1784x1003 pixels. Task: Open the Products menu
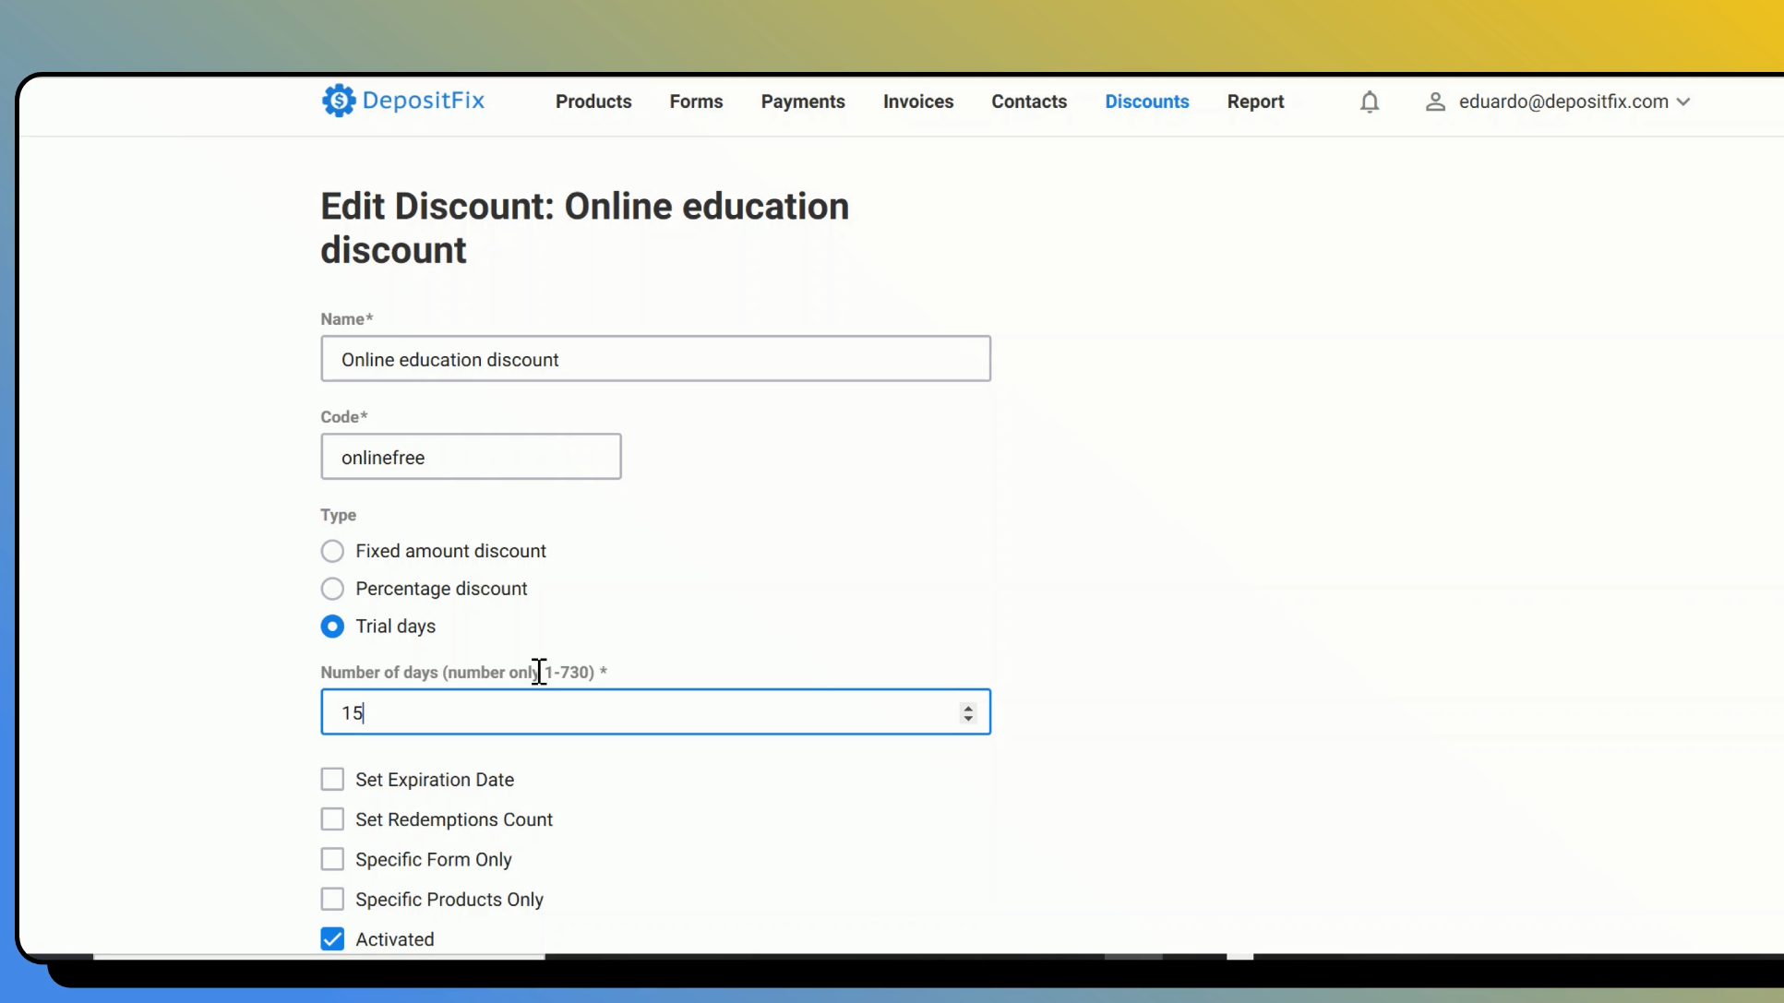point(593,101)
